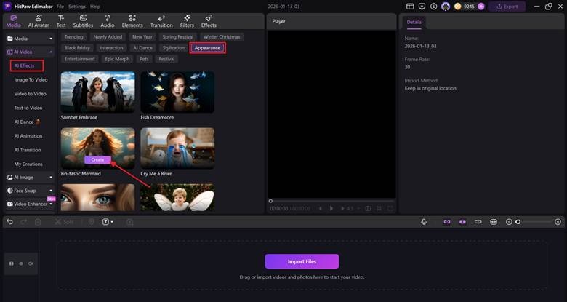Open the layout switch icon

(x=411, y=7)
